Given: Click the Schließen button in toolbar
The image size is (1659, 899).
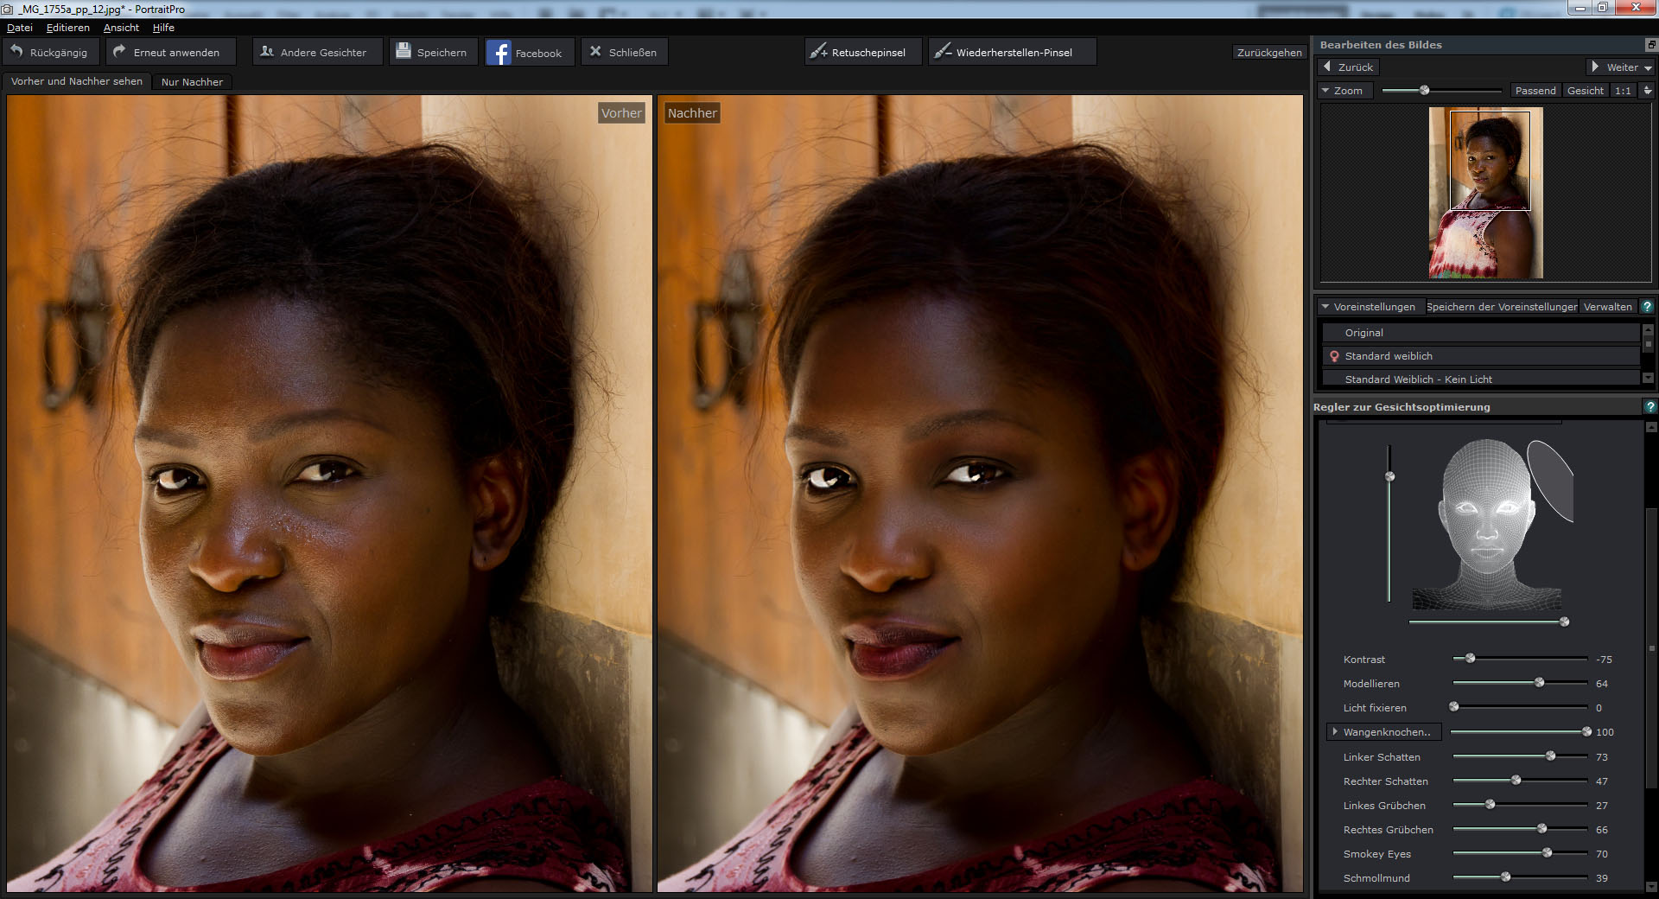Looking at the screenshot, I should [x=624, y=52].
